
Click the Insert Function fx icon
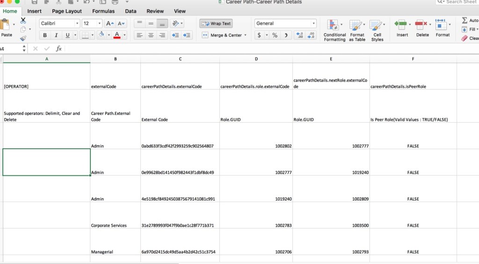pyautogui.click(x=58, y=49)
